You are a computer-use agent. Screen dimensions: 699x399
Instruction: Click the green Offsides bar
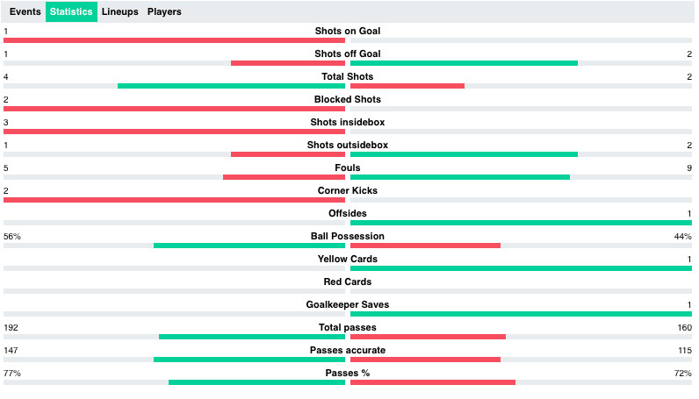(x=521, y=223)
